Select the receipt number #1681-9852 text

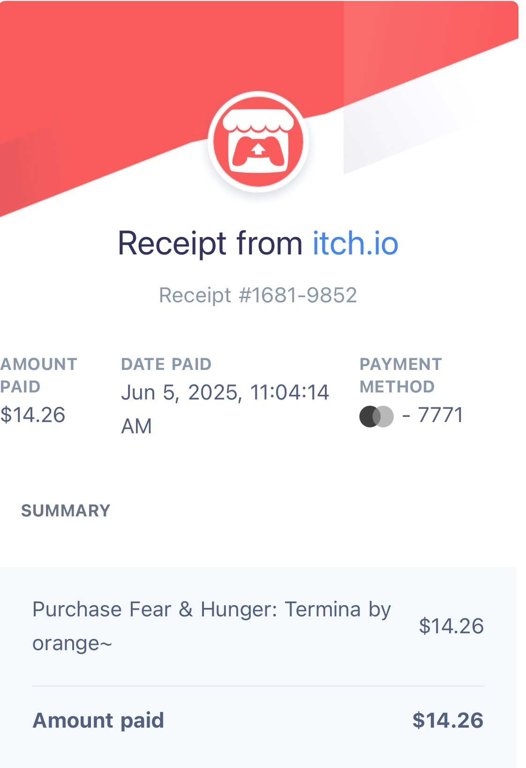point(298,295)
